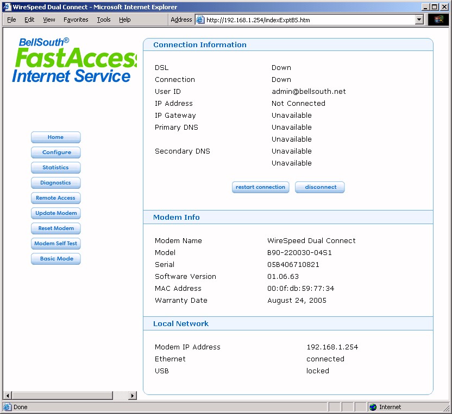The image size is (452, 414).
Task: Click the Secondary DNS label
Action: 183,151
